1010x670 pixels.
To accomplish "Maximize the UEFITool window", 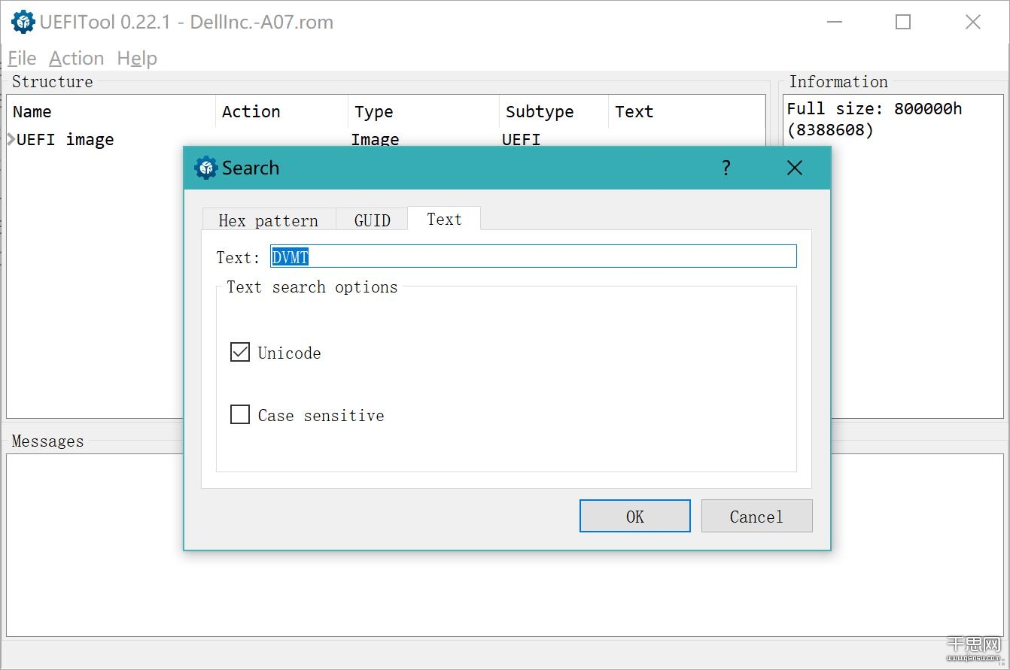I will click(x=903, y=22).
